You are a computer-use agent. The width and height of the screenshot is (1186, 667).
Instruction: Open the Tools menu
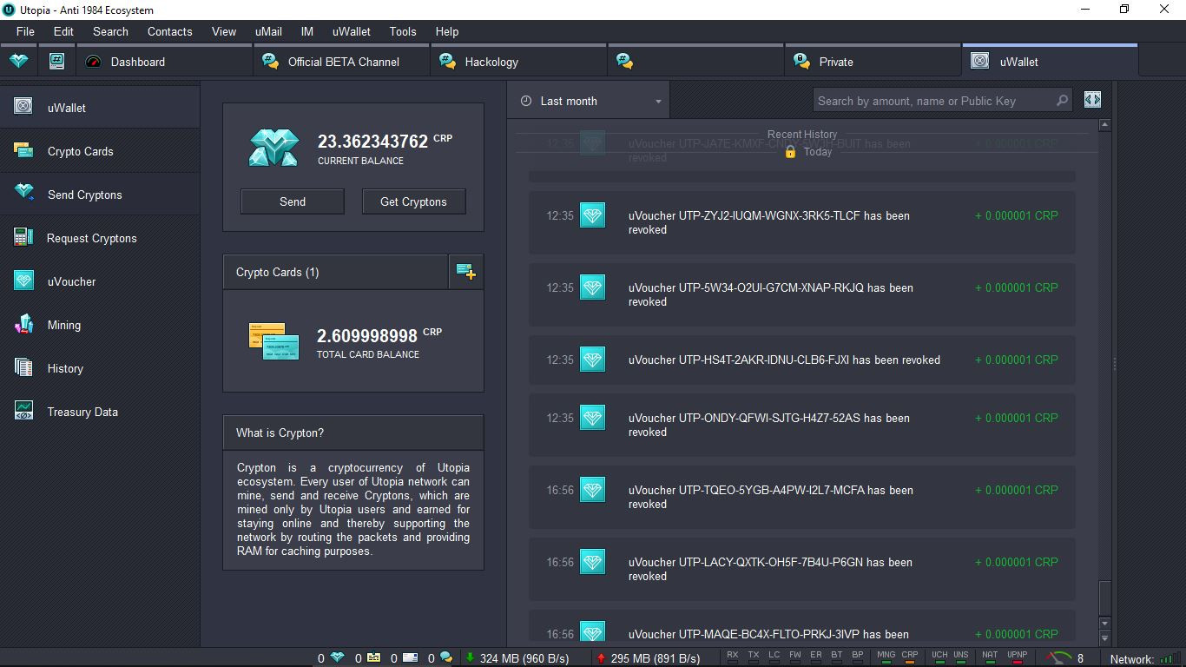tap(402, 31)
